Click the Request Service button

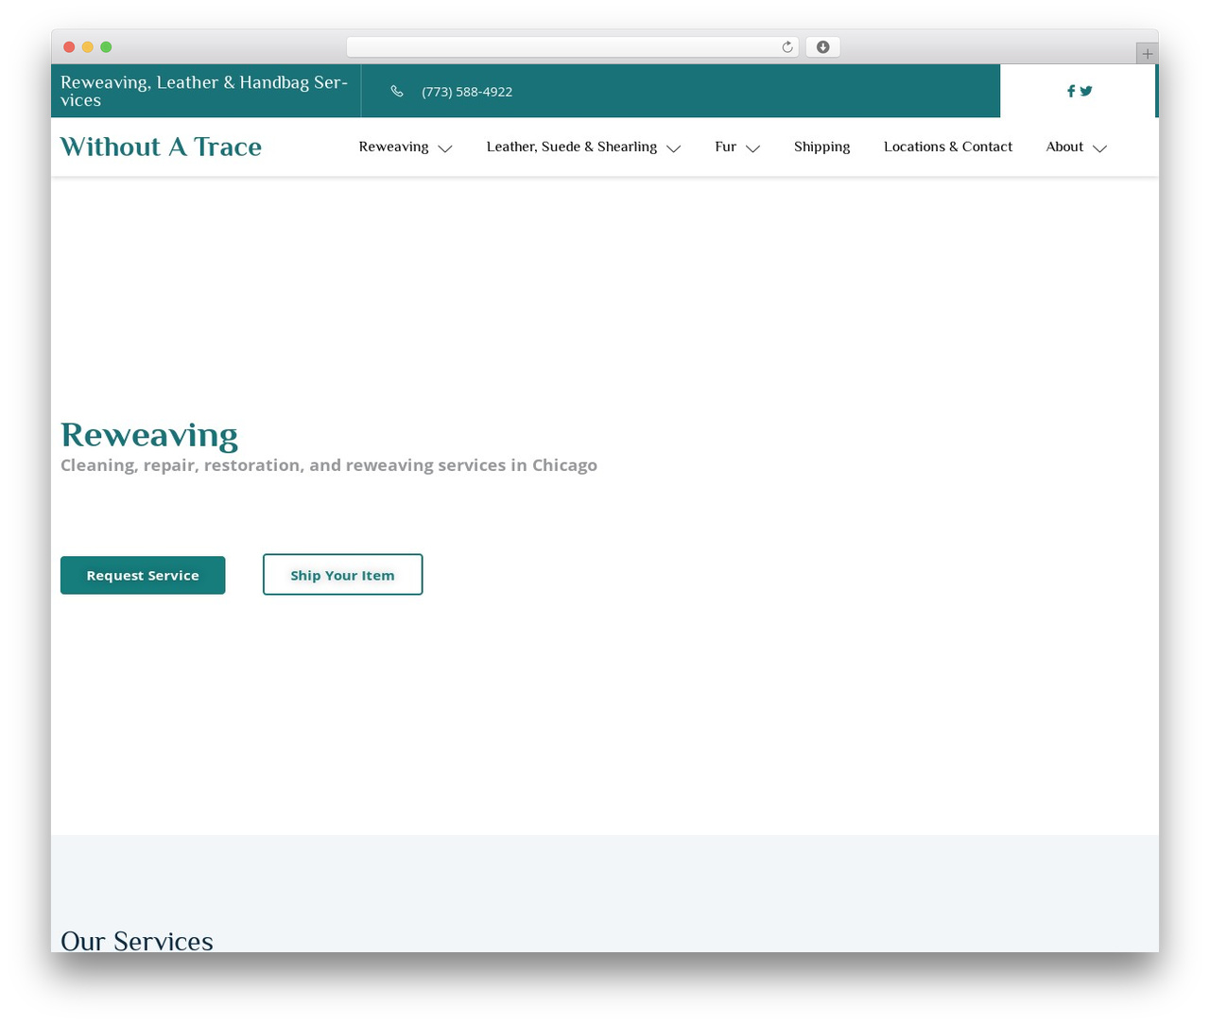143,575
